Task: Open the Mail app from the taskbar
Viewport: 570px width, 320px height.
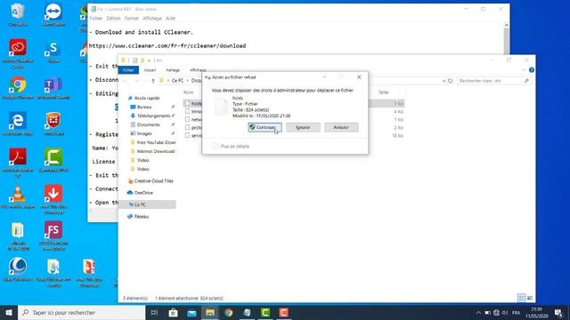Action: (191, 312)
